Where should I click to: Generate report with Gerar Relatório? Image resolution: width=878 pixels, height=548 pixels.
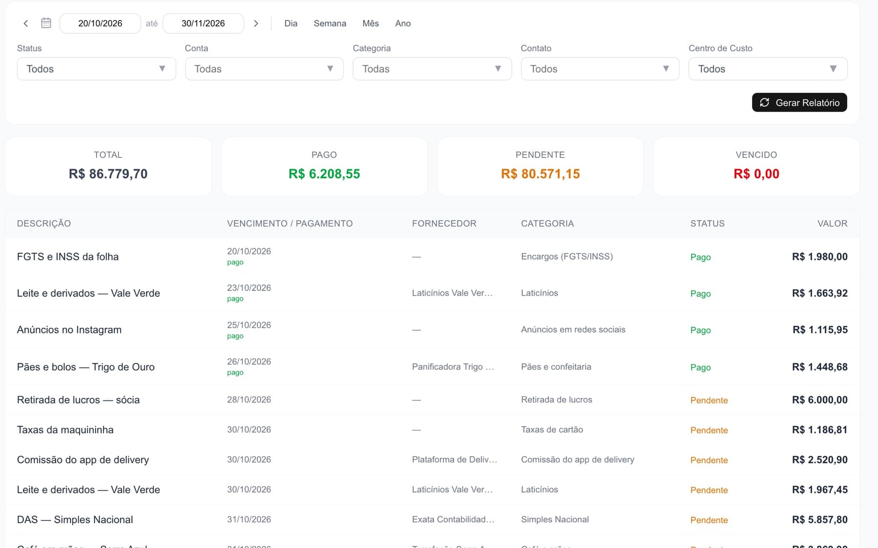click(799, 102)
